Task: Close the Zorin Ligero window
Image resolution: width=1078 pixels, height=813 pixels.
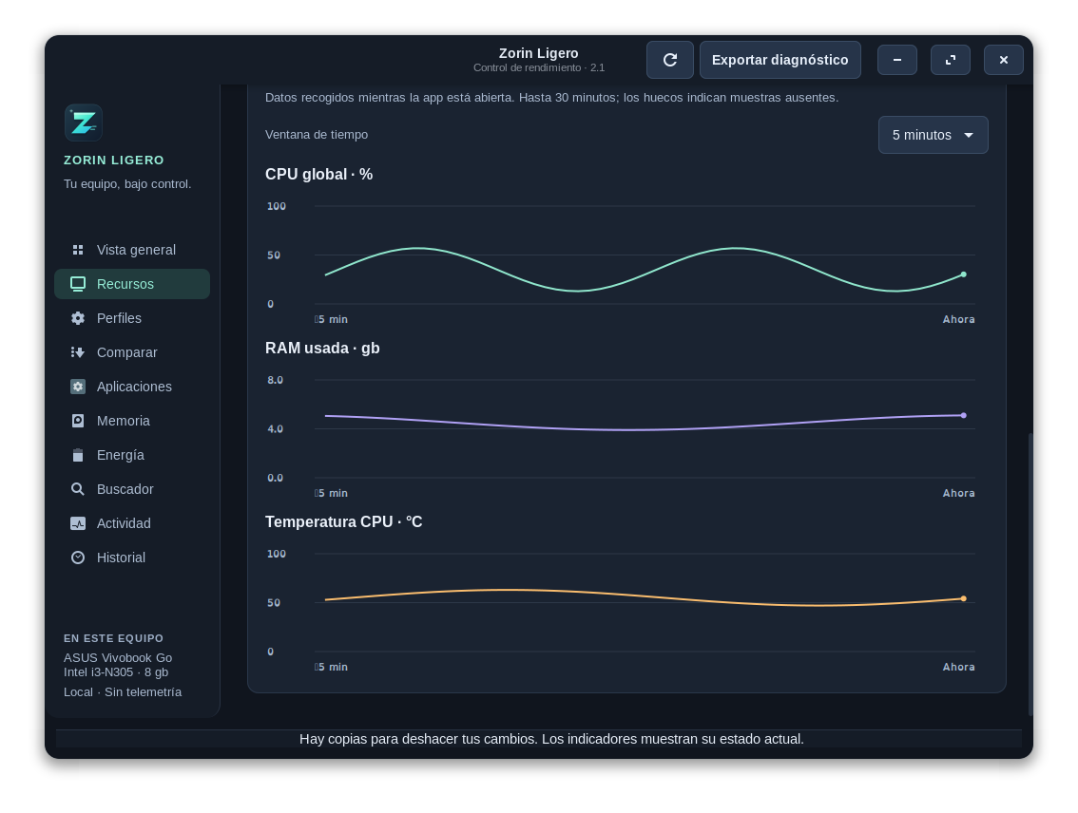Action: (1004, 60)
